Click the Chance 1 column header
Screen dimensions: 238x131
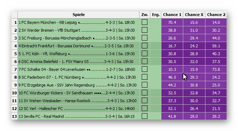[172, 15]
